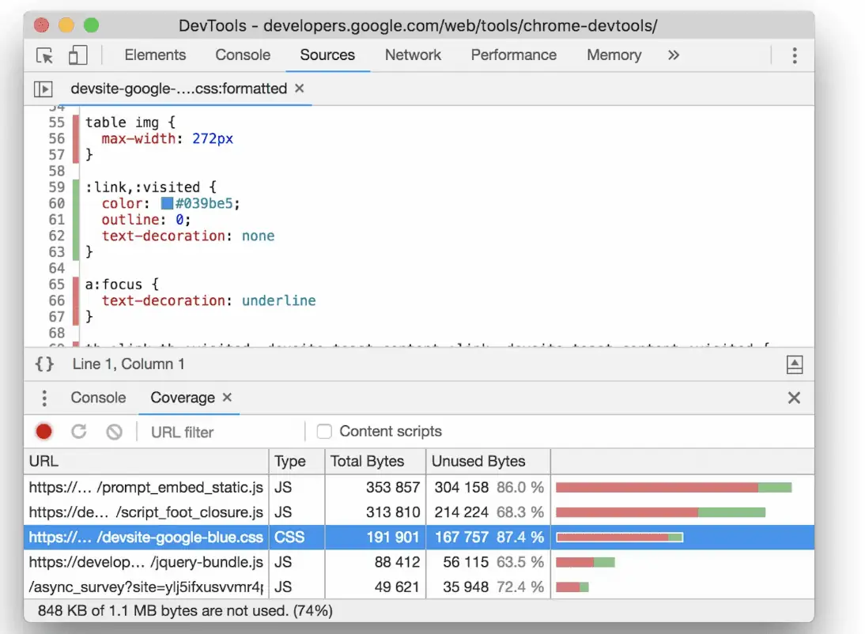
Task: Click the clear coverage icon
Action: click(114, 432)
